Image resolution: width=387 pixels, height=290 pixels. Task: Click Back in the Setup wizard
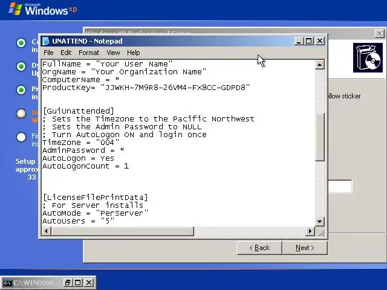click(259, 248)
